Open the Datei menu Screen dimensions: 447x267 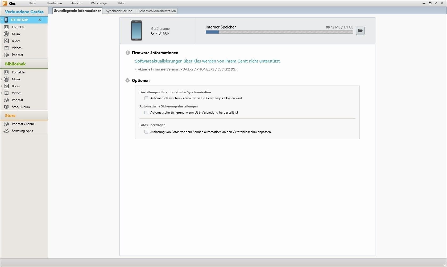coord(32,3)
